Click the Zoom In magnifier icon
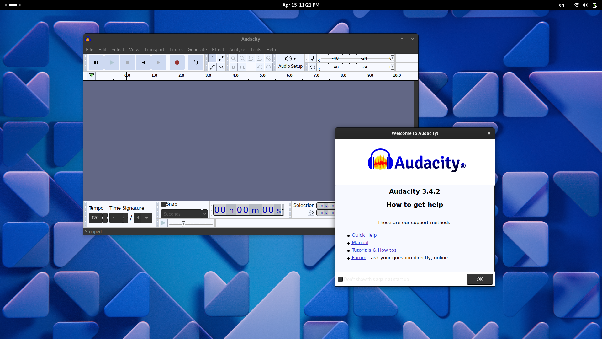 click(x=234, y=58)
